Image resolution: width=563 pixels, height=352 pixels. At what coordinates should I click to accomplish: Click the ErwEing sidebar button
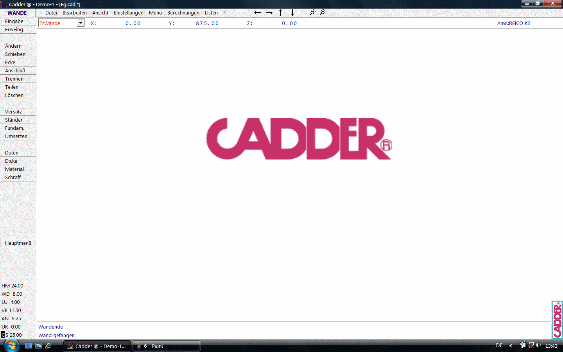tap(18, 30)
